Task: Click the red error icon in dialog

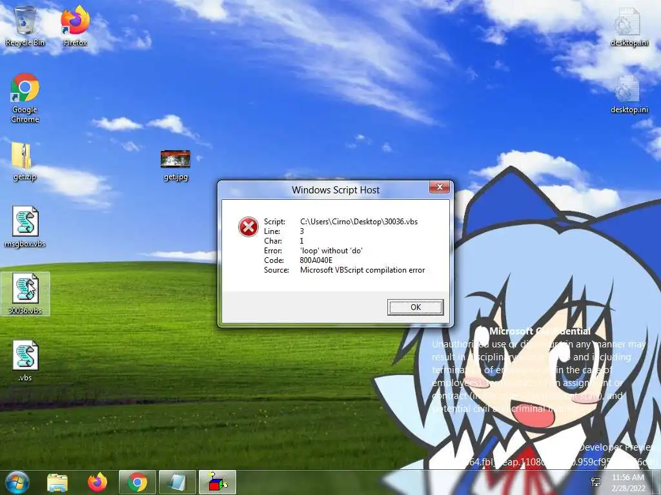Action: point(249,227)
